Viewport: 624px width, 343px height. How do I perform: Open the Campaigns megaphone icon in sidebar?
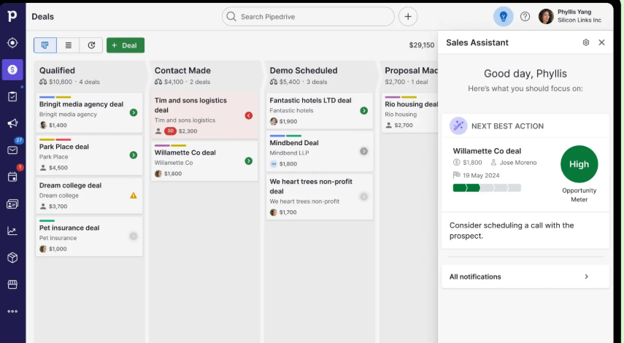pos(12,123)
